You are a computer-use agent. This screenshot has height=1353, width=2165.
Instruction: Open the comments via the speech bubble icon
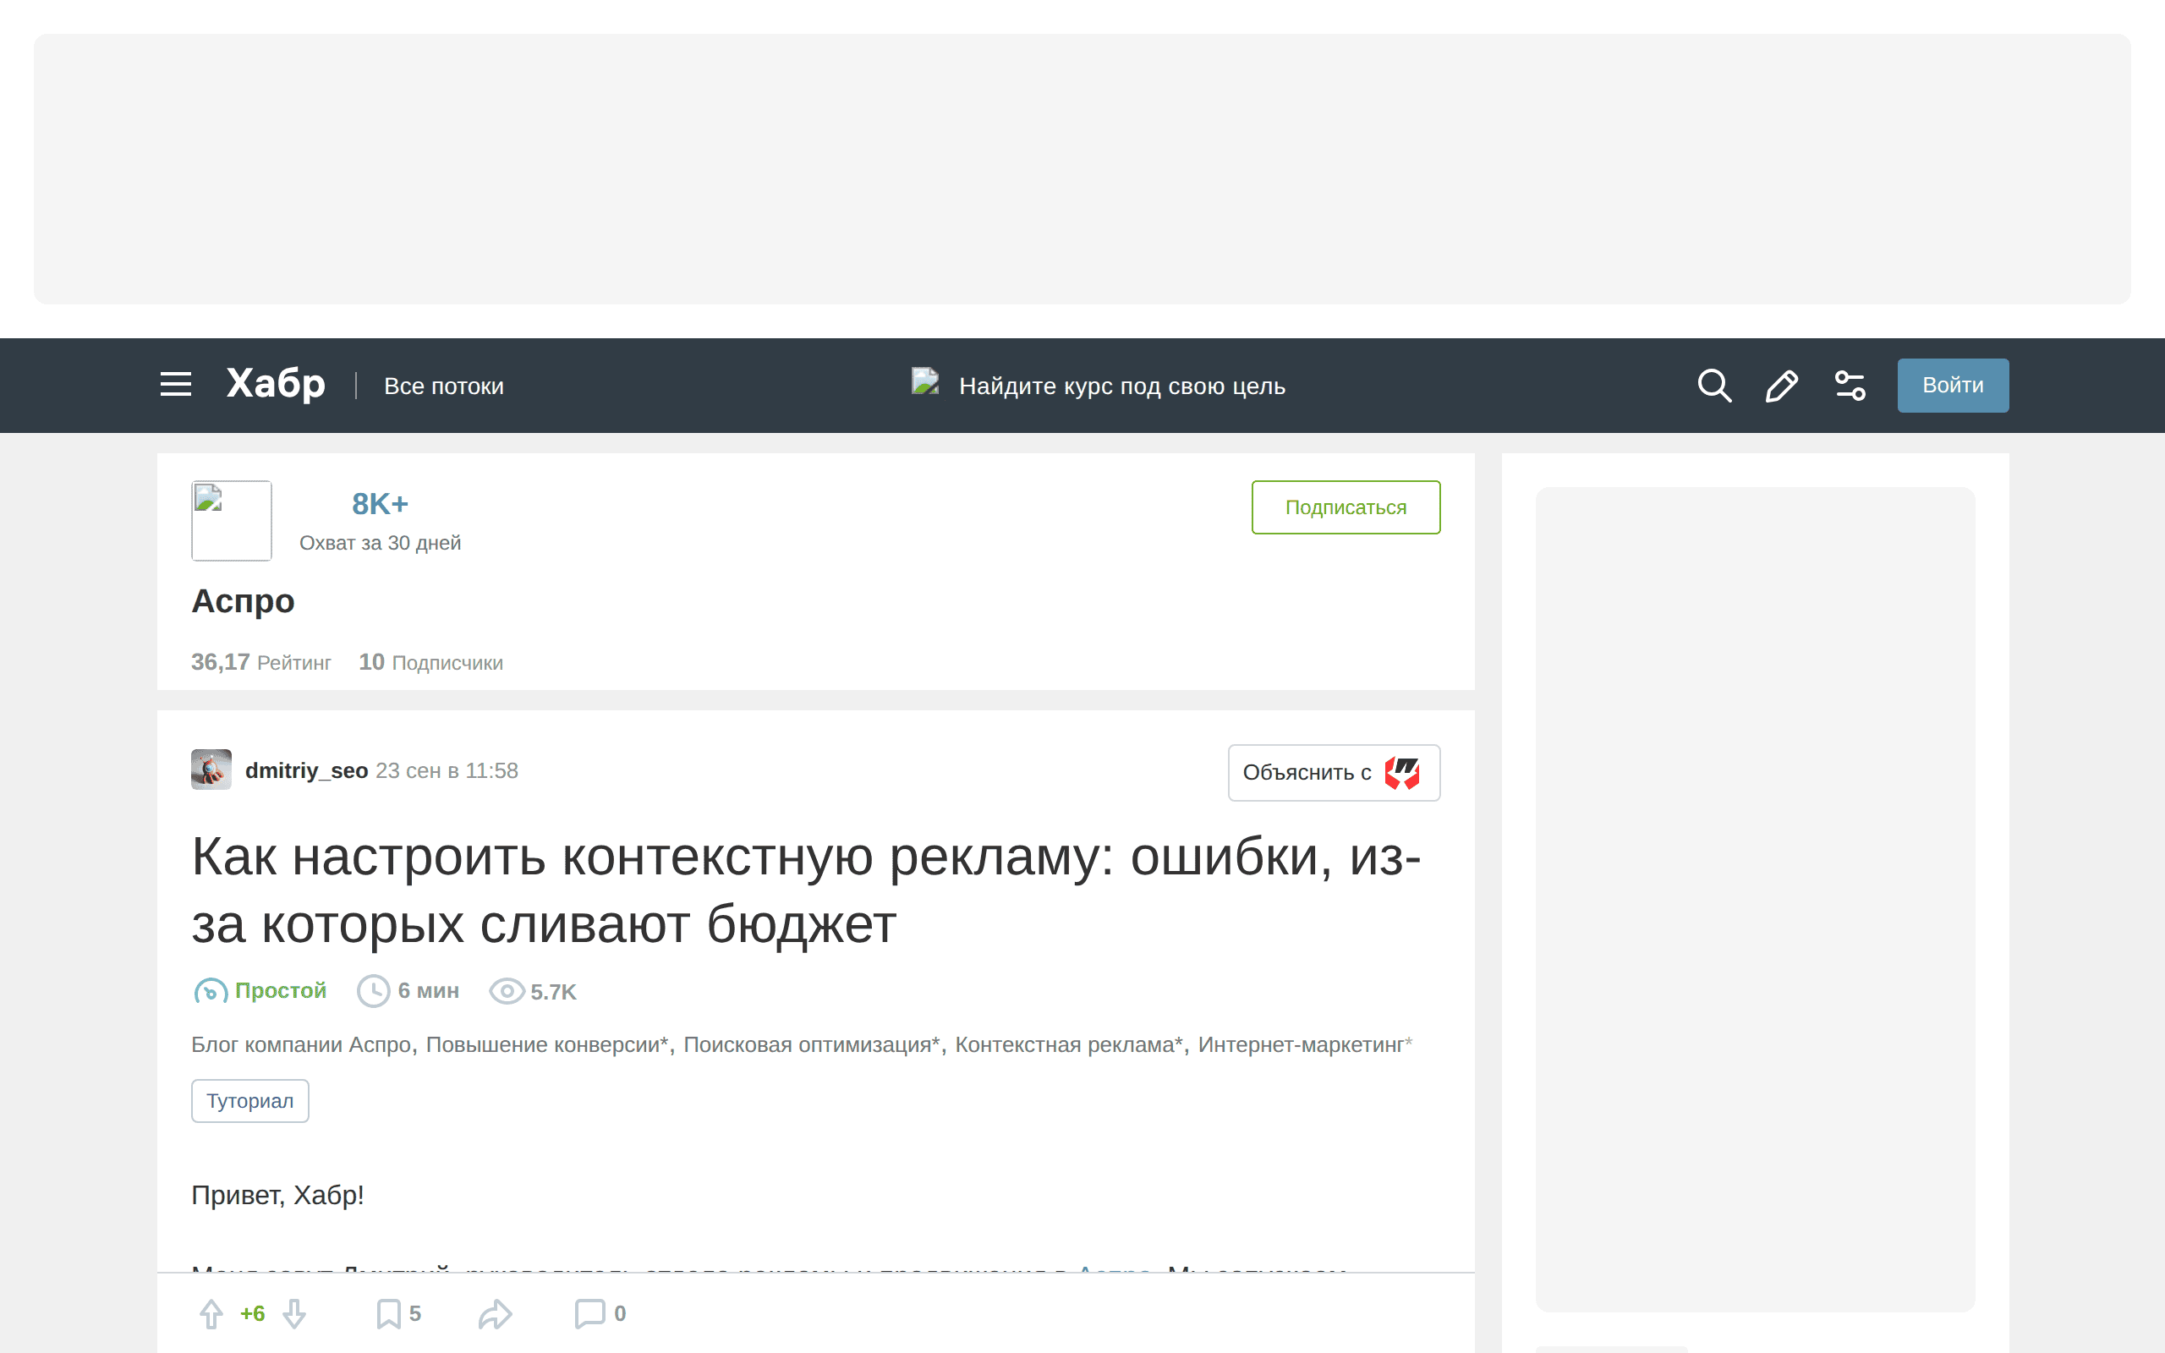coord(589,1313)
